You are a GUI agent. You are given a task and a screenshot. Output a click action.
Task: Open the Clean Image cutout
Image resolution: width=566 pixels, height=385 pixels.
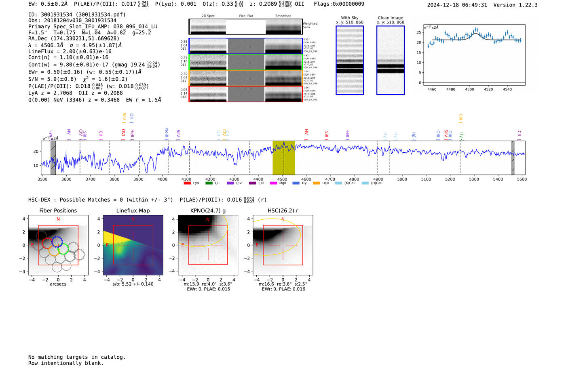(391, 60)
